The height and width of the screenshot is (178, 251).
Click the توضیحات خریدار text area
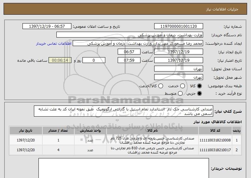point(124,168)
